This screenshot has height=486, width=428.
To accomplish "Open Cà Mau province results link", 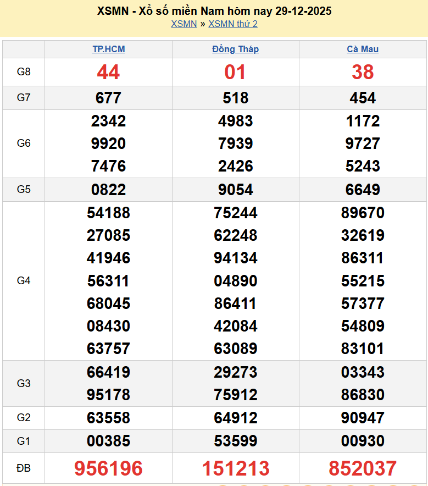I will coord(363,49).
